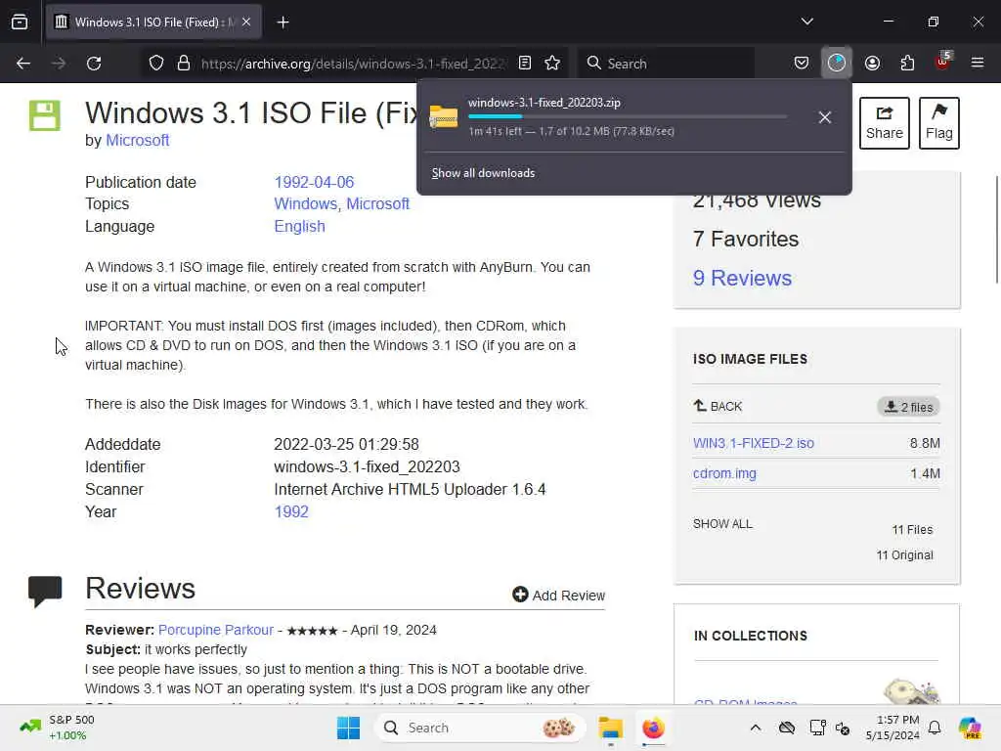Viewport: 1001px width, 751px height.
Task: Click the Firefox back arrow
Action: pos(23,64)
